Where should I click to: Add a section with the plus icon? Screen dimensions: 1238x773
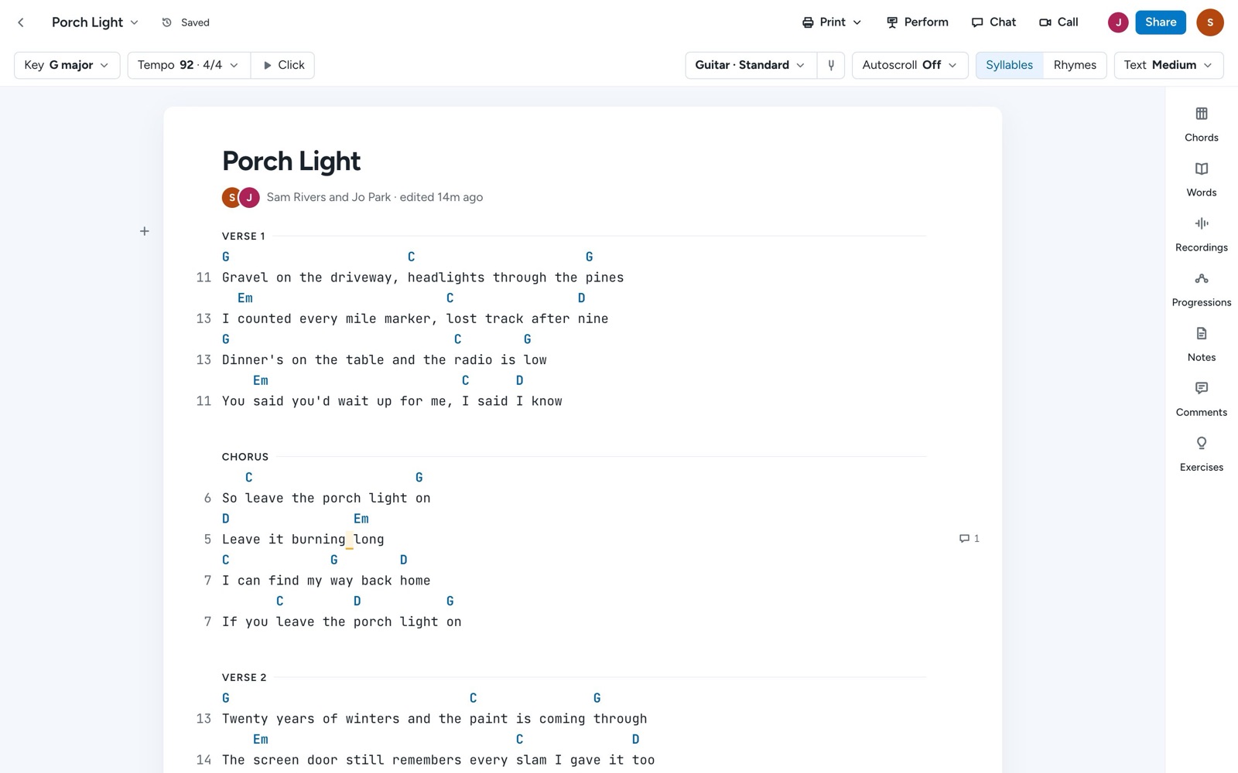click(145, 231)
